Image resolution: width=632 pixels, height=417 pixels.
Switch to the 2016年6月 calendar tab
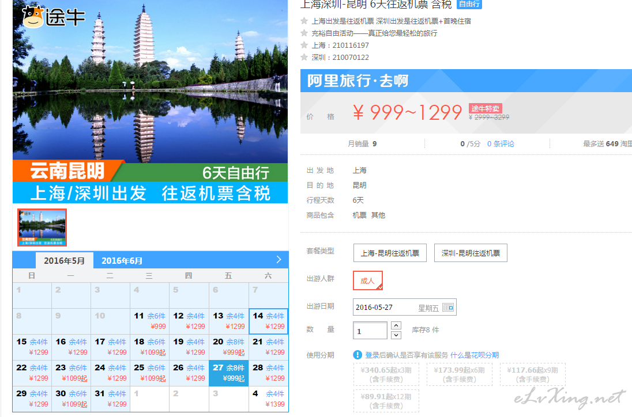(122, 260)
